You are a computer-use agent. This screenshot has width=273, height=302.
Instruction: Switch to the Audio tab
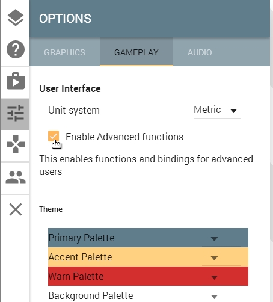coord(200,52)
